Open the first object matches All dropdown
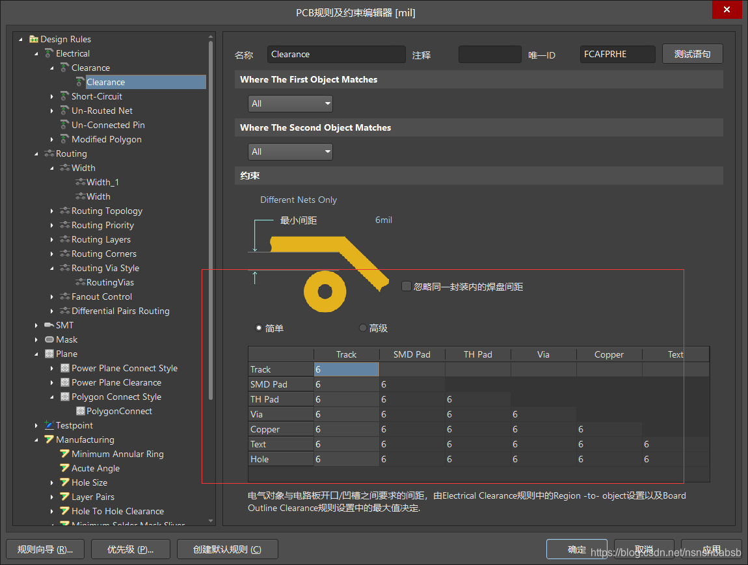This screenshot has height=565, width=748. click(x=290, y=103)
